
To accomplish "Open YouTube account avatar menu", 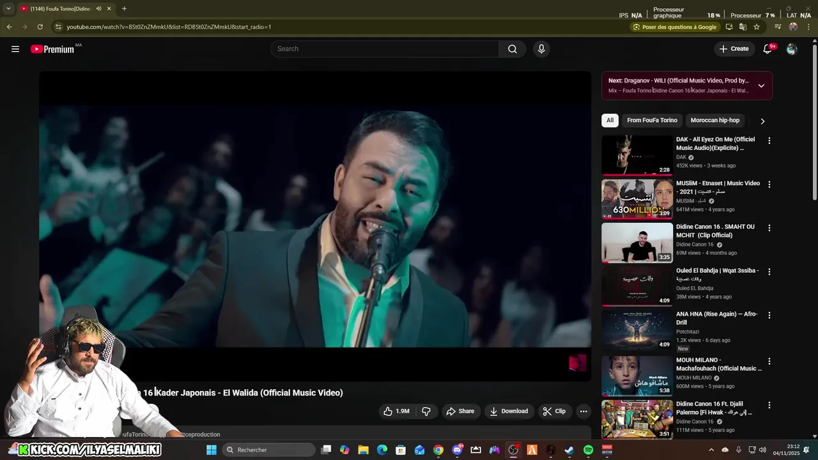I will click(792, 49).
